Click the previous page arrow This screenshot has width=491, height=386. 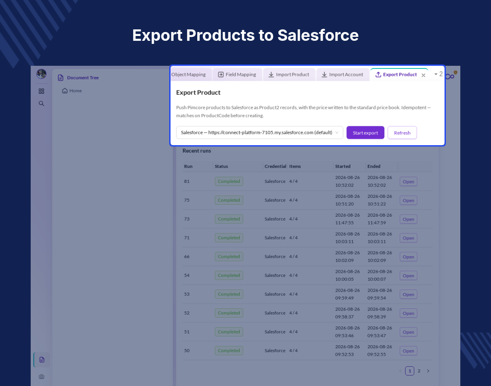pyautogui.click(x=400, y=371)
